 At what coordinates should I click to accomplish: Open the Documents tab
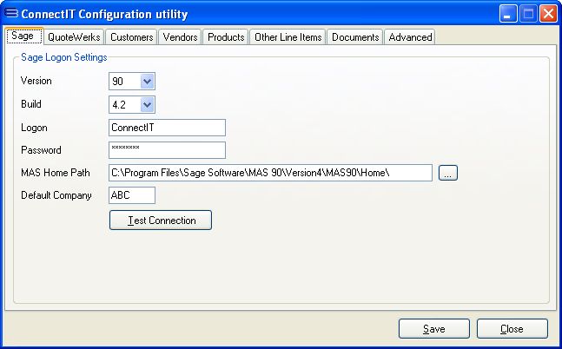tap(355, 37)
